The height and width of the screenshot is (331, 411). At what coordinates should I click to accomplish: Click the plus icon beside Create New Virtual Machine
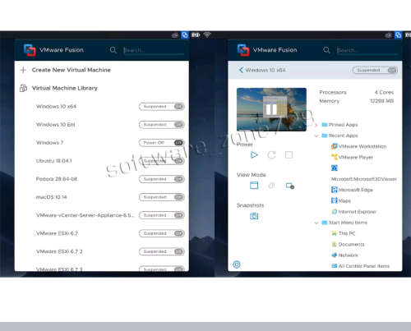click(x=23, y=70)
